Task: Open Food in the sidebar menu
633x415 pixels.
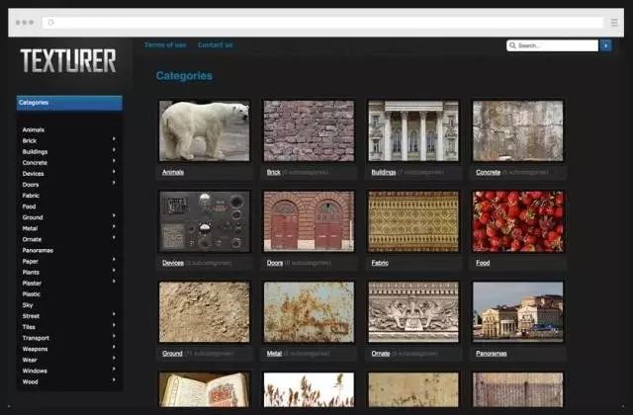Action: [29, 207]
